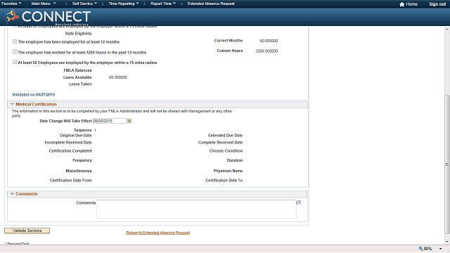This screenshot has width=450, height=253.
Task: Toggle employed at least 12 months checkbox
Action: (15, 41)
